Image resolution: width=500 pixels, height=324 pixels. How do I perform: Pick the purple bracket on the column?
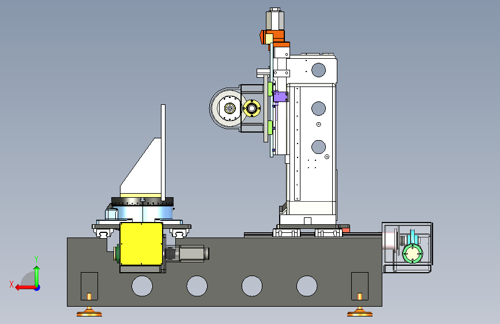(281, 97)
